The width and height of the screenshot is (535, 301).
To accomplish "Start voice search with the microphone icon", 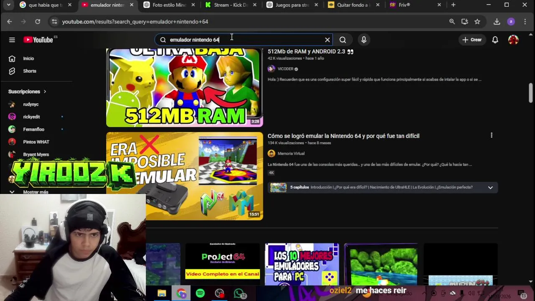I will (x=364, y=40).
